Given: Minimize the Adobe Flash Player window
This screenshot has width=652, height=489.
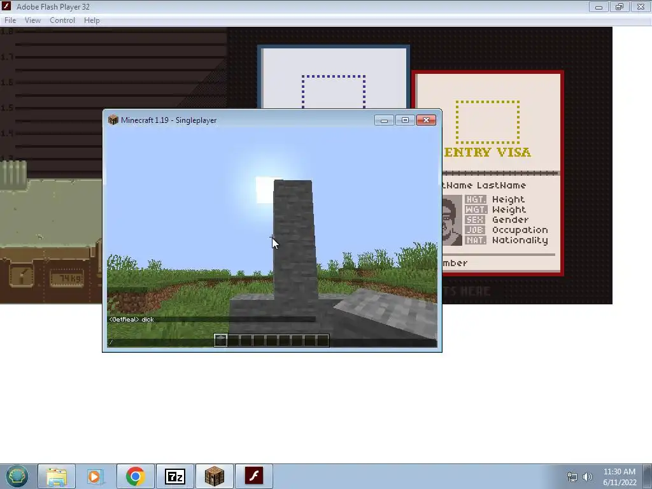Looking at the screenshot, I should 599,6.
